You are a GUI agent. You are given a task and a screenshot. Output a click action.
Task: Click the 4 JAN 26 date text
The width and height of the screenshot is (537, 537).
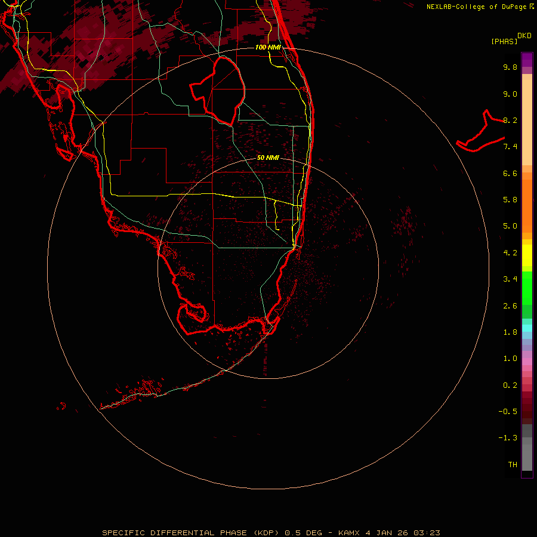(387, 533)
